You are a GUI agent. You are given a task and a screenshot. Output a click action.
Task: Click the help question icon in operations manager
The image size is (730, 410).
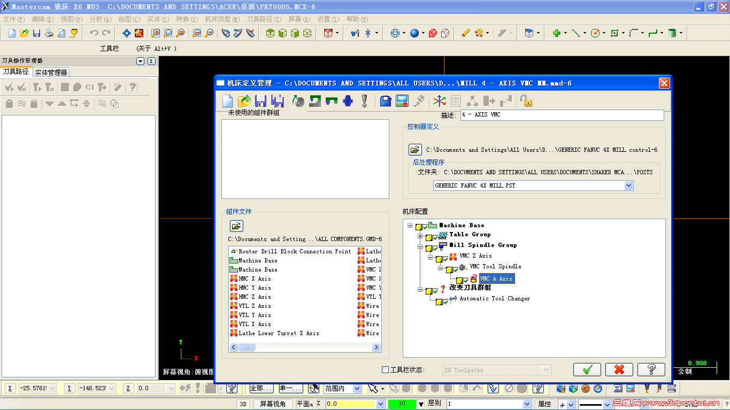[x=133, y=87]
